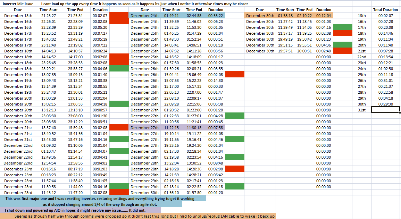Click the summary total 00:31:01 for 26th

385,81
